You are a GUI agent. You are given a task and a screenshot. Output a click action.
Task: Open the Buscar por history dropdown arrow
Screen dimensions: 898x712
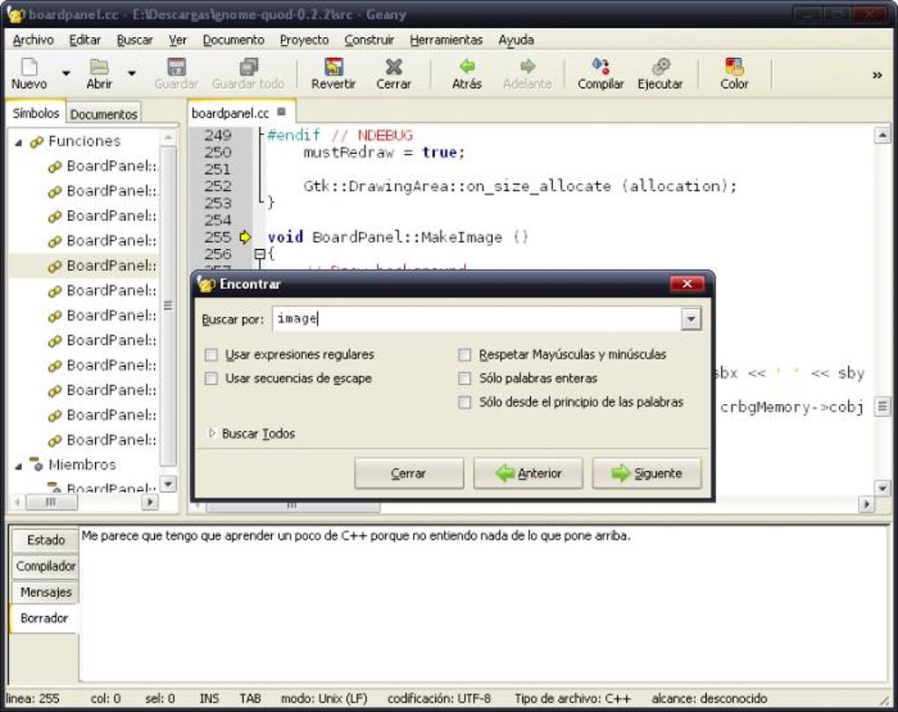(x=691, y=319)
